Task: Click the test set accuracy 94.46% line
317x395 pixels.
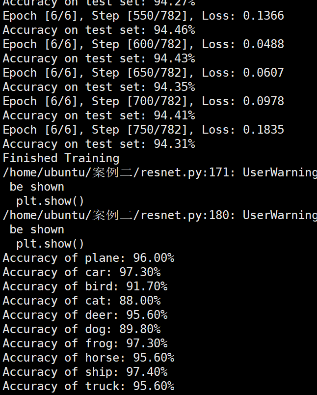Action: [99, 30]
